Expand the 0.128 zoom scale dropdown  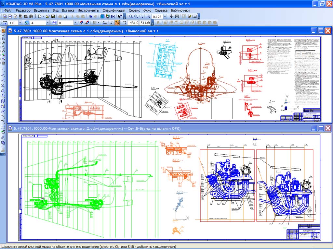[x=165, y=17]
